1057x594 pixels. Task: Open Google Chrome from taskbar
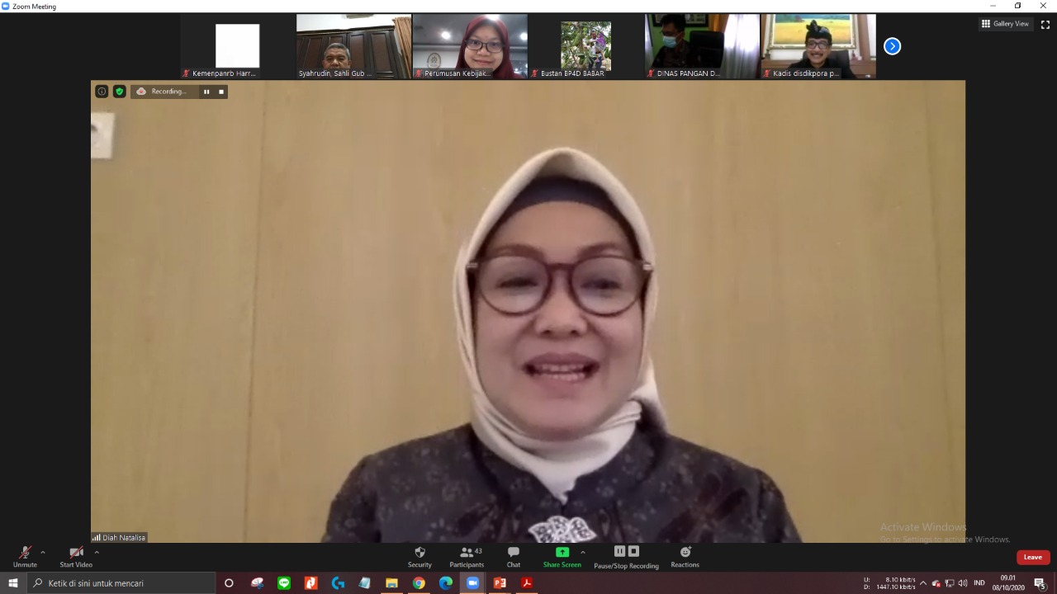coord(419,583)
